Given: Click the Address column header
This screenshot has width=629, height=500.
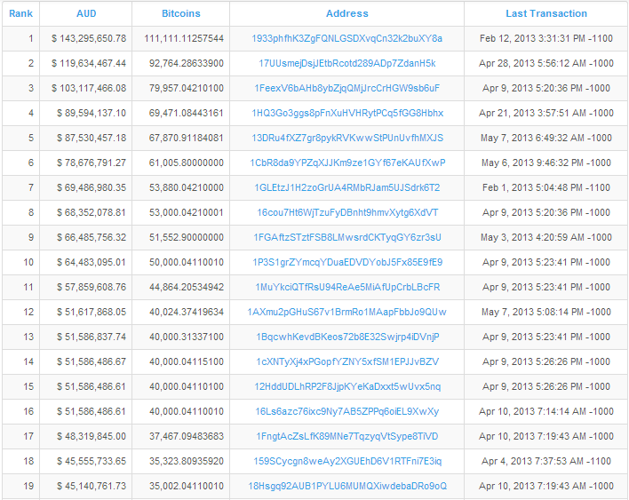Looking at the screenshot, I should point(346,13).
